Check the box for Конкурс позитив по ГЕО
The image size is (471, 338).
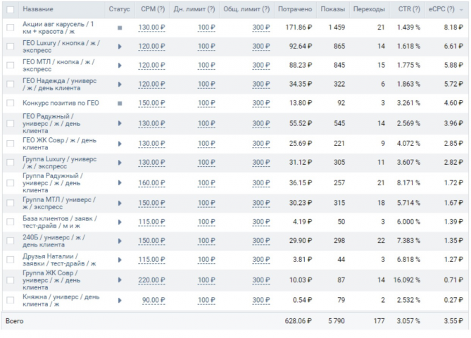coord(11,103)
